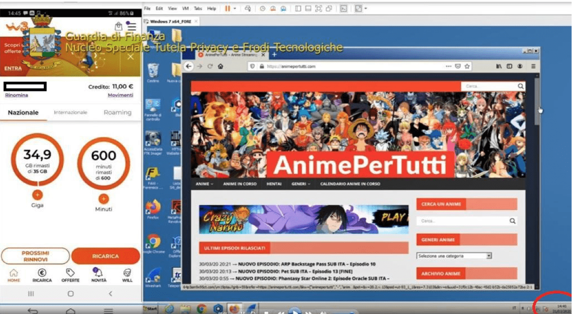Switch to the Internazionale tab

point(70,112)
